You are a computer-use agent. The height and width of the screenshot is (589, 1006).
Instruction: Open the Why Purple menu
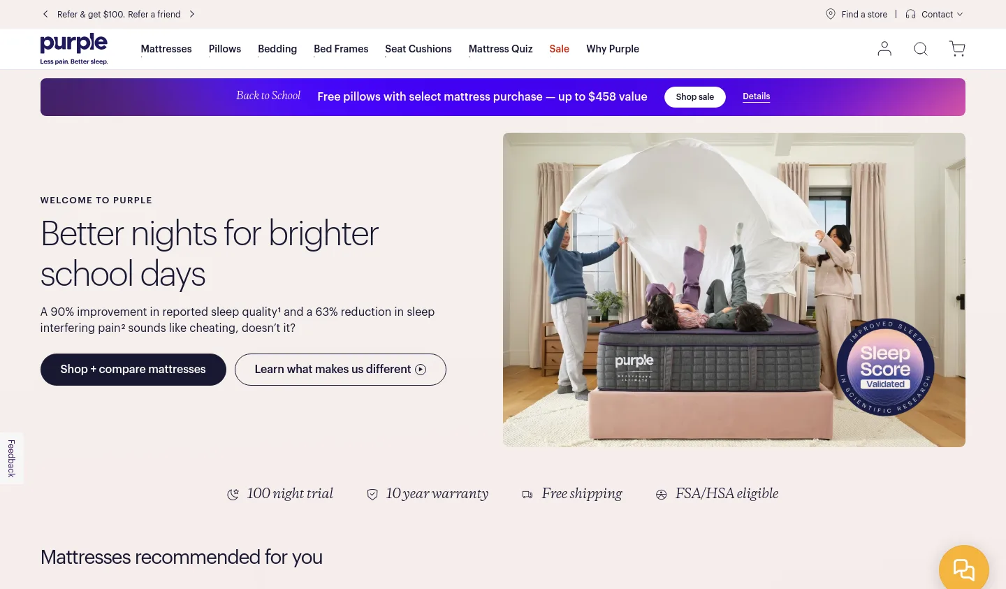613,49
